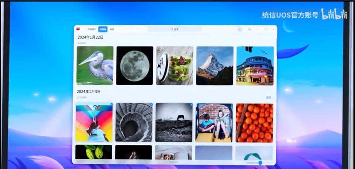Uncheck the spiral staircase photo checkmark

pyautogui.click(x=151, y=105)
